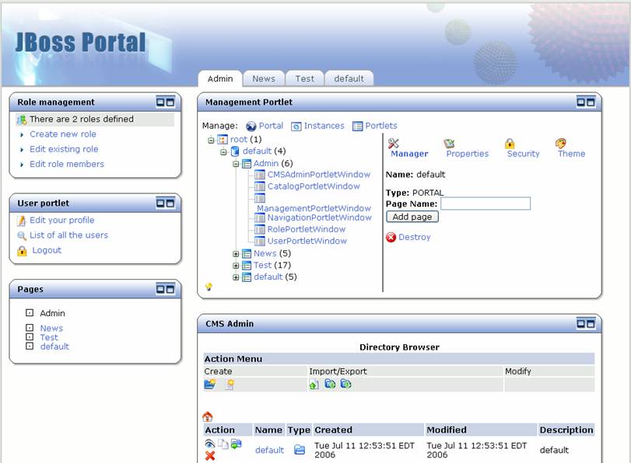Click the green-arrow upload file icon under Import/Export
This screenshot has height=463, width=631.
click(x=314, y=385)
